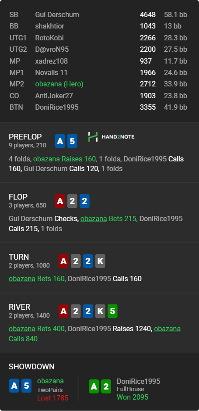Click obazana link in the turn action
Image resolution: width=199 pixels, height=411 pixels.
[x=22, y=279]
